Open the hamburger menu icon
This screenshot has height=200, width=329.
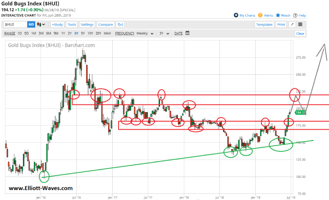(x=300, y=24)
